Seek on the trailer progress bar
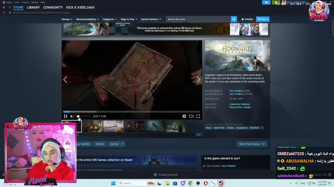This screenshot has width=334, height=187. [132, 112]
